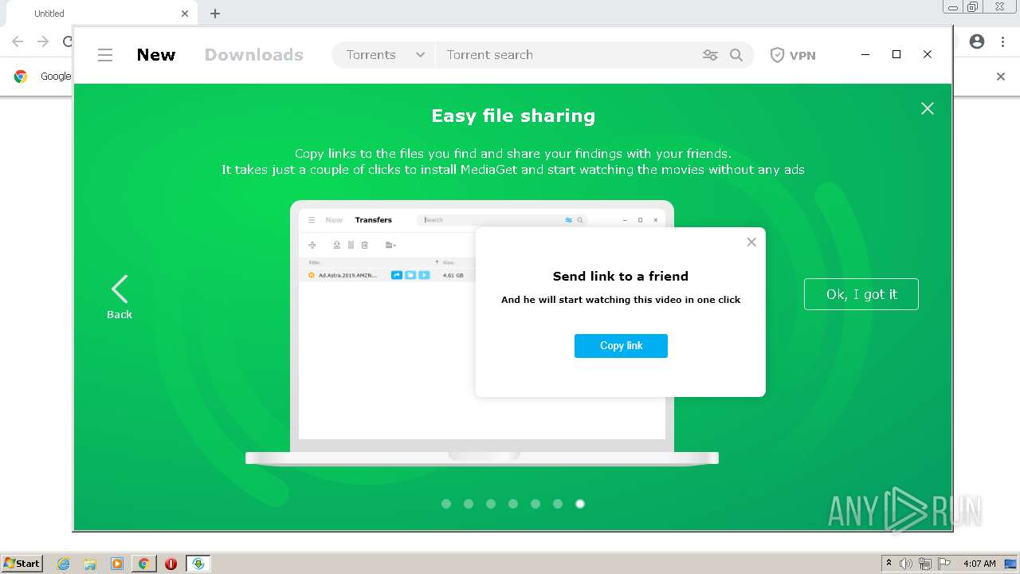Image resolution: width=1020 pixels, height=574 pixels.
Task: Click the trash delete icon in mockup
Action: [x=365, y=245]
